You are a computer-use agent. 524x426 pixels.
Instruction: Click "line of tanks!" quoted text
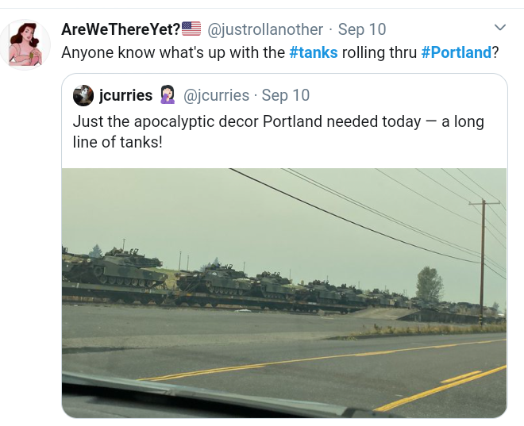click(118, 143)
